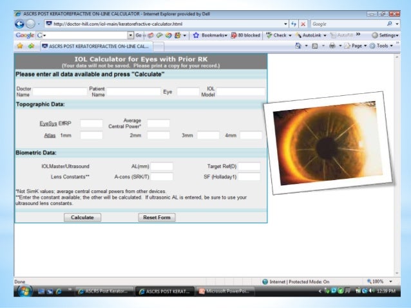Expand the AutoLink dropdown arrow

point(325,35)
